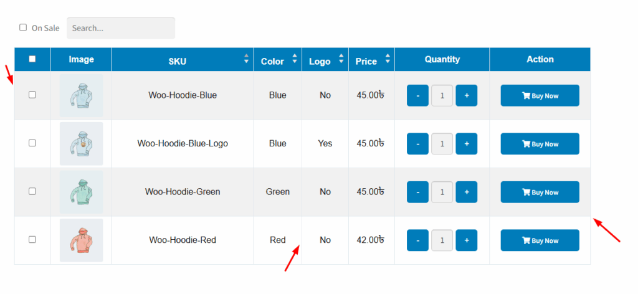Viewport: 638px width, 294px height.
Task: Open the green hoodie product image
Action: 81,192
